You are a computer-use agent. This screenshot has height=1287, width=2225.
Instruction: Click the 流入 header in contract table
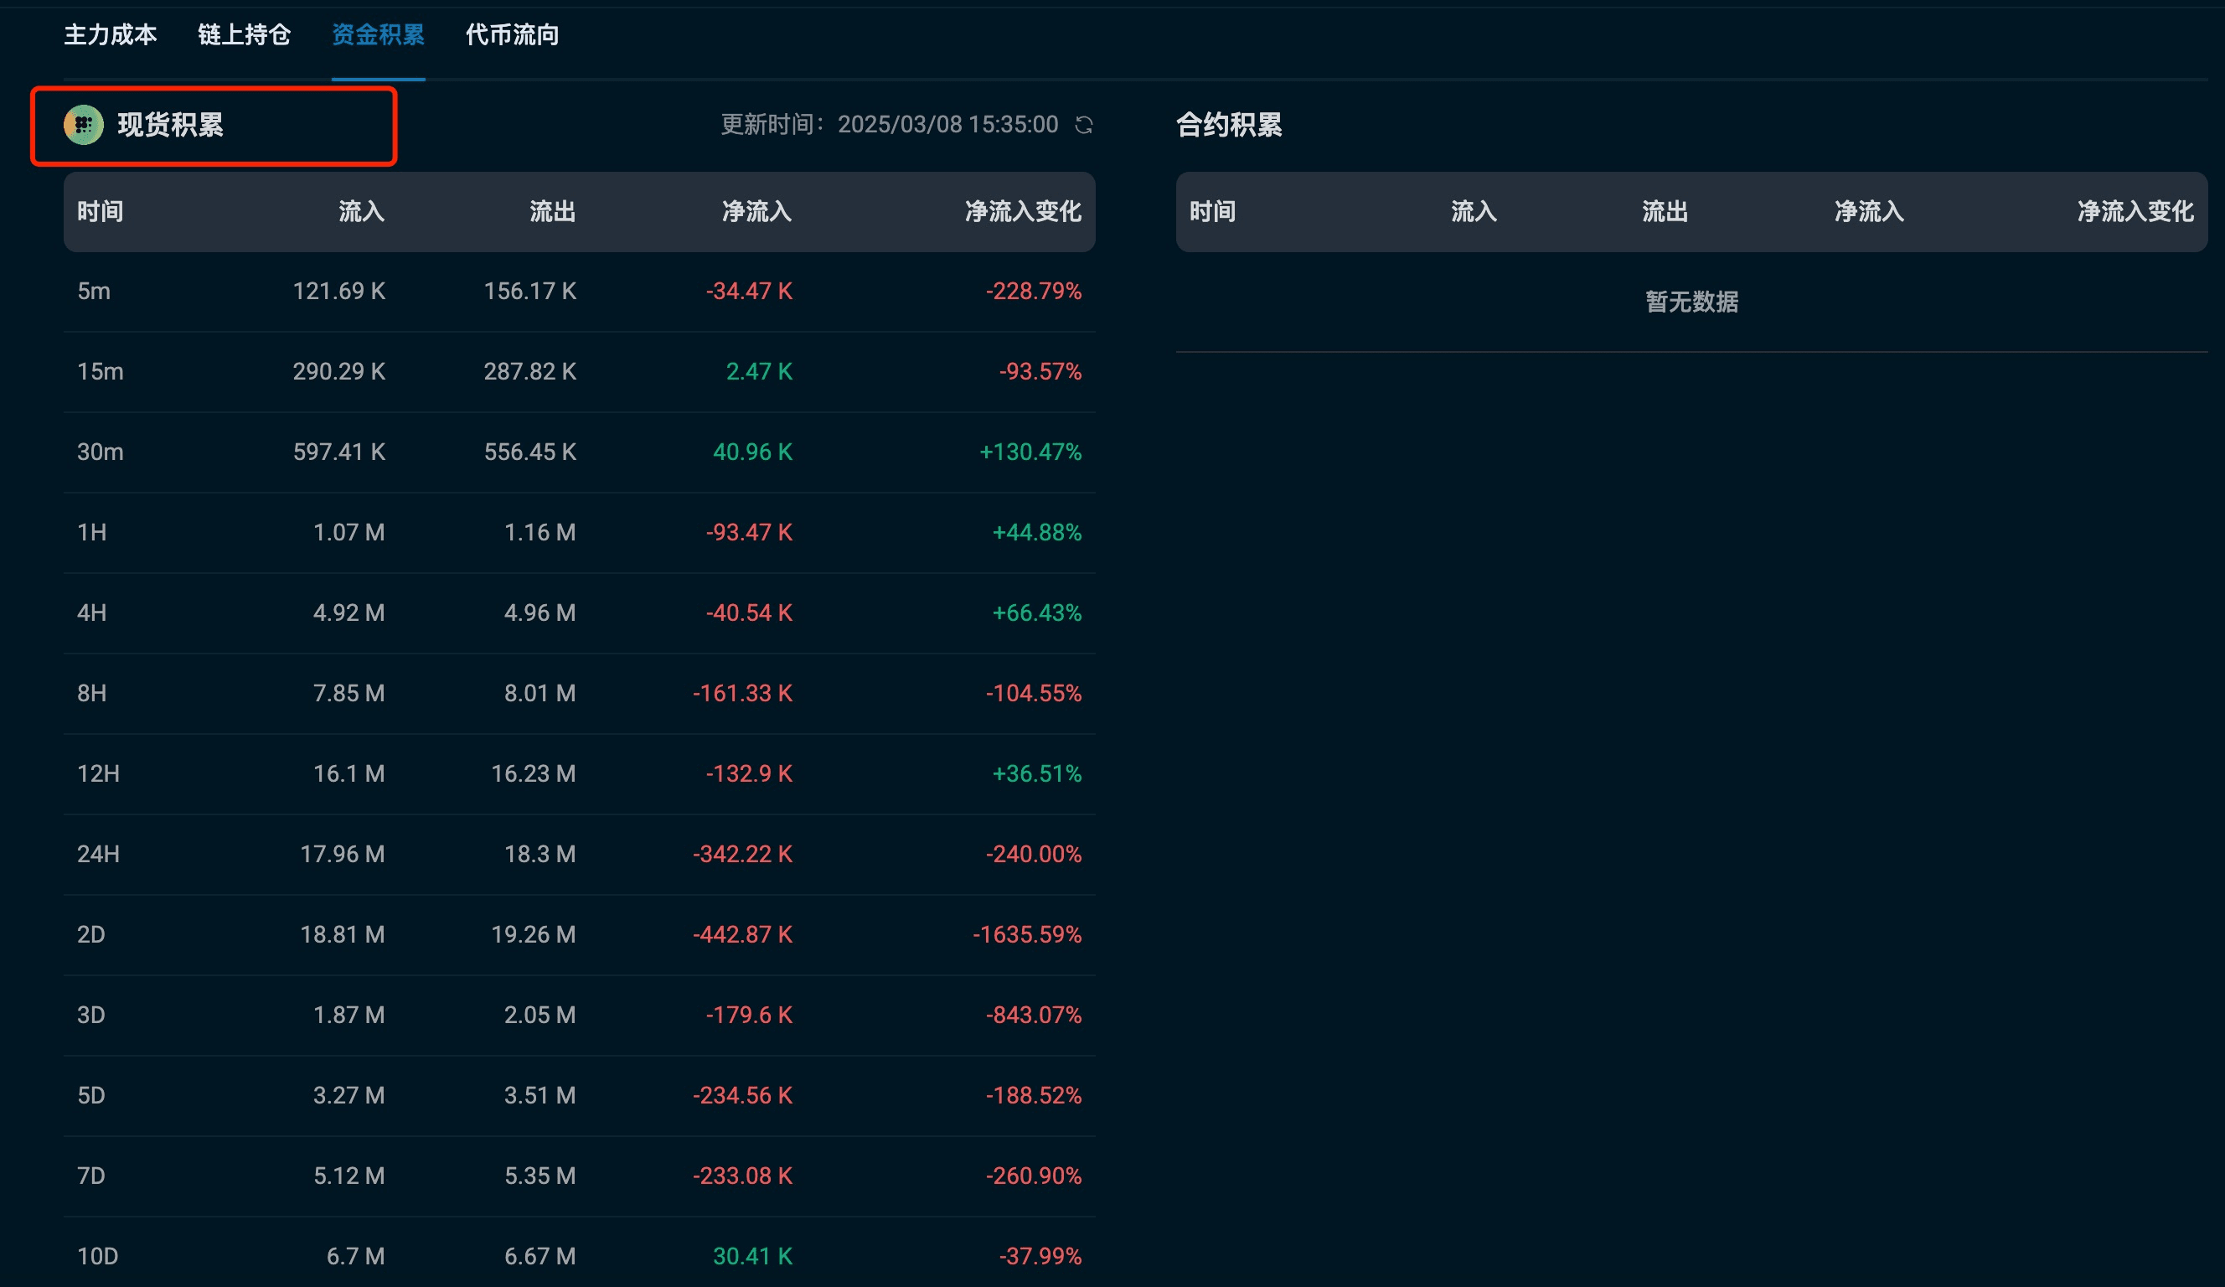coord(1474,211)
